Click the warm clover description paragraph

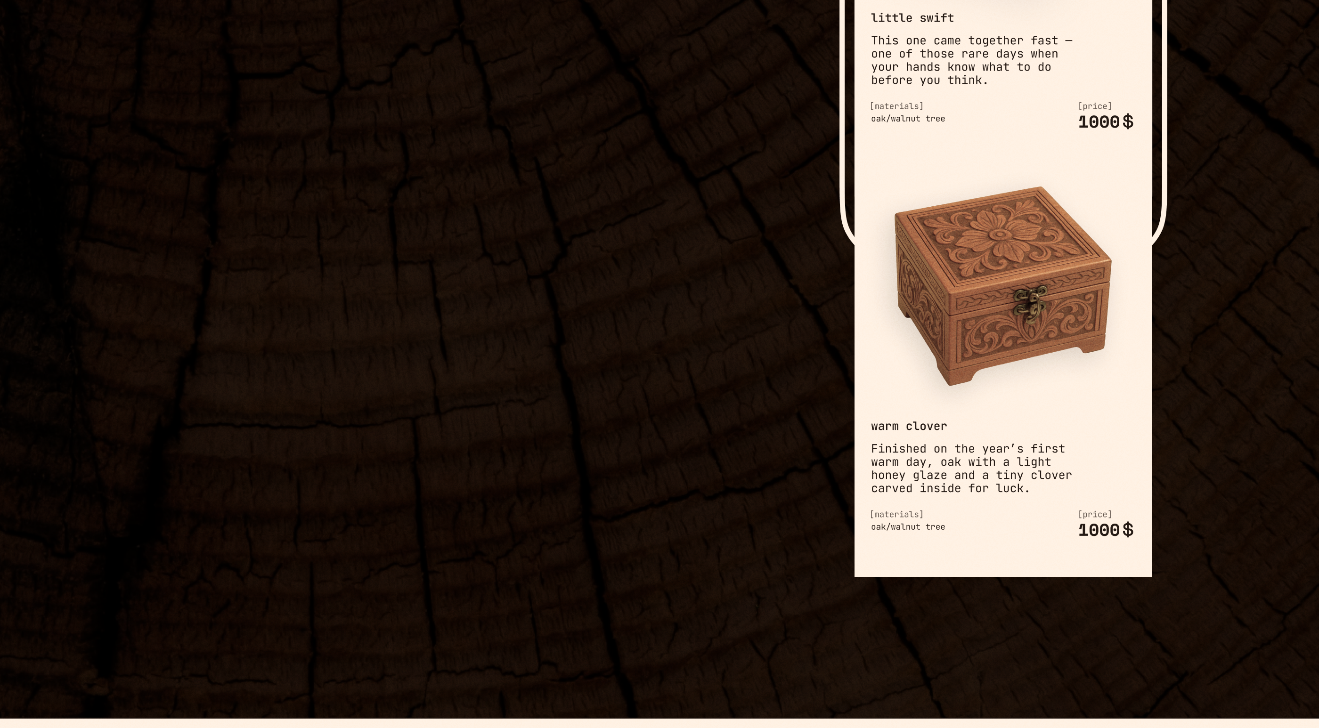(x=970, y=469)
